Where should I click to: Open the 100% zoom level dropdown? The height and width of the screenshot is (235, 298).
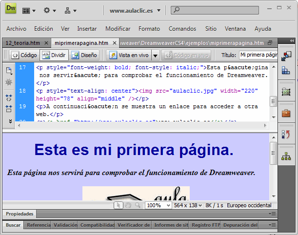(x=158, y=205)
